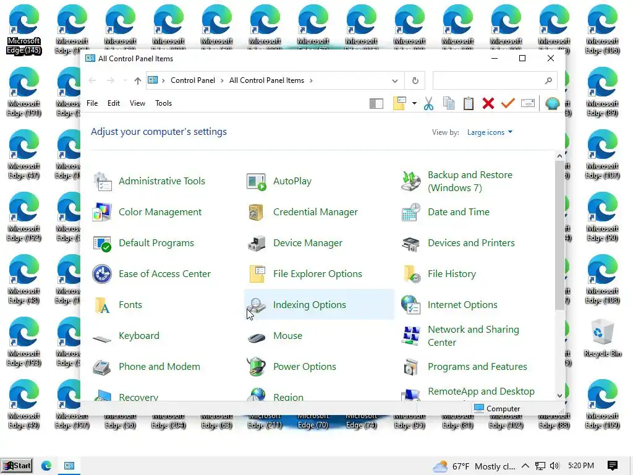Image resolution: width=633 pixels, height=475 pixels.
Task: Select Microsoft Edge (109) desktop shortcut
Action: (603, 404)
